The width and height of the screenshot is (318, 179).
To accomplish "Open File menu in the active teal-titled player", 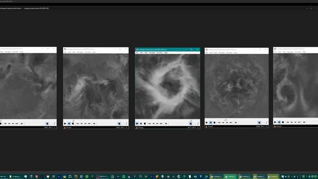I will (x=137, y=53).
